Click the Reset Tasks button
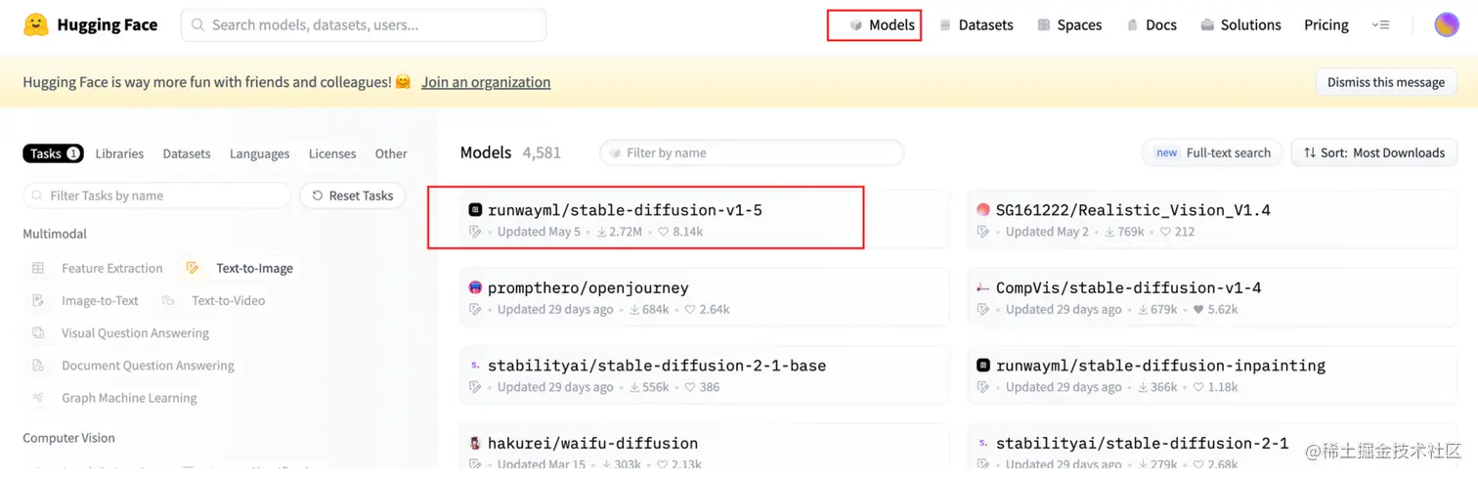This screenshot has width=1478, height=477. (x=352, y=195)
